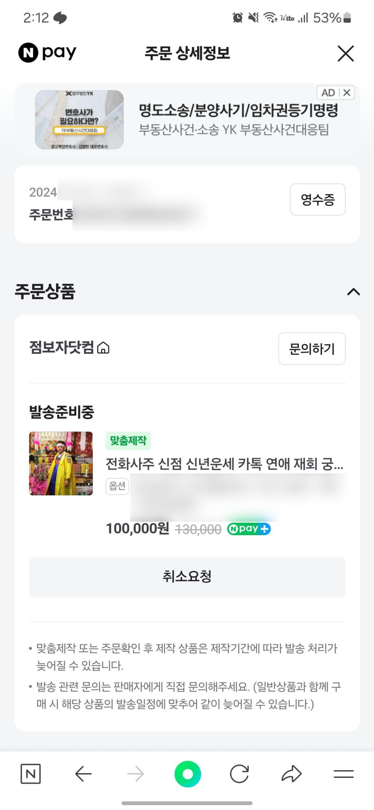Image resolution: width=374 pixels, height=810 pixels.
Task: Share this page via share arrow
Action: point(291,774)
